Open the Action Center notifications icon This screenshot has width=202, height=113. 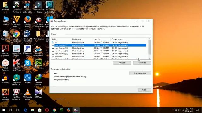pos(197,110)
